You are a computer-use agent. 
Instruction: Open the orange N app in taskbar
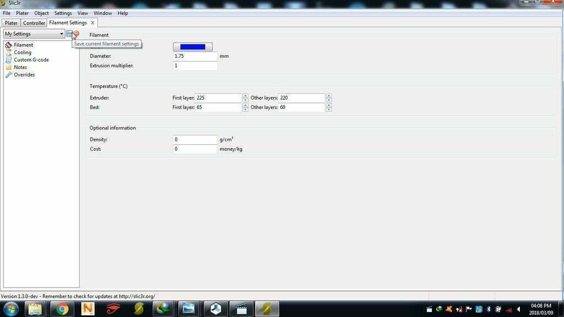coord(88,309)
